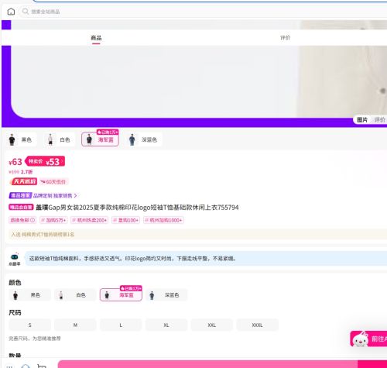The height and width of the screenshot is (368, 387).
Task: Open the 纯棉男式T恤热销榜 ranking banner
Action: click(x=197, y=235)
